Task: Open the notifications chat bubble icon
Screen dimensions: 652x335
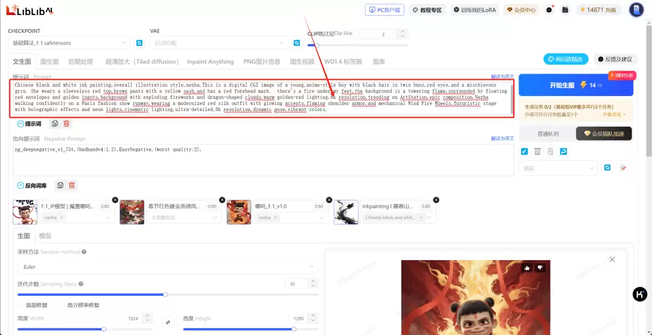Action: pyautogui.click(x=549, y=10)
